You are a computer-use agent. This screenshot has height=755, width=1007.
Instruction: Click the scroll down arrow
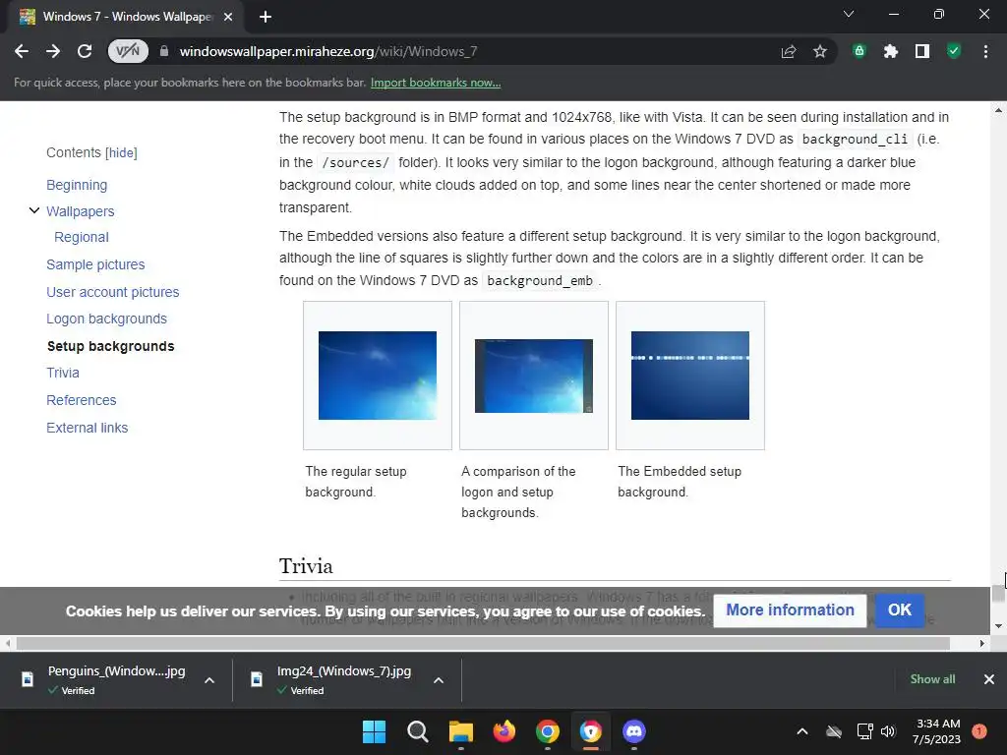click(x=998, y=626)
